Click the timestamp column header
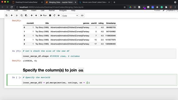178x100 pixels. pos(111,23)
